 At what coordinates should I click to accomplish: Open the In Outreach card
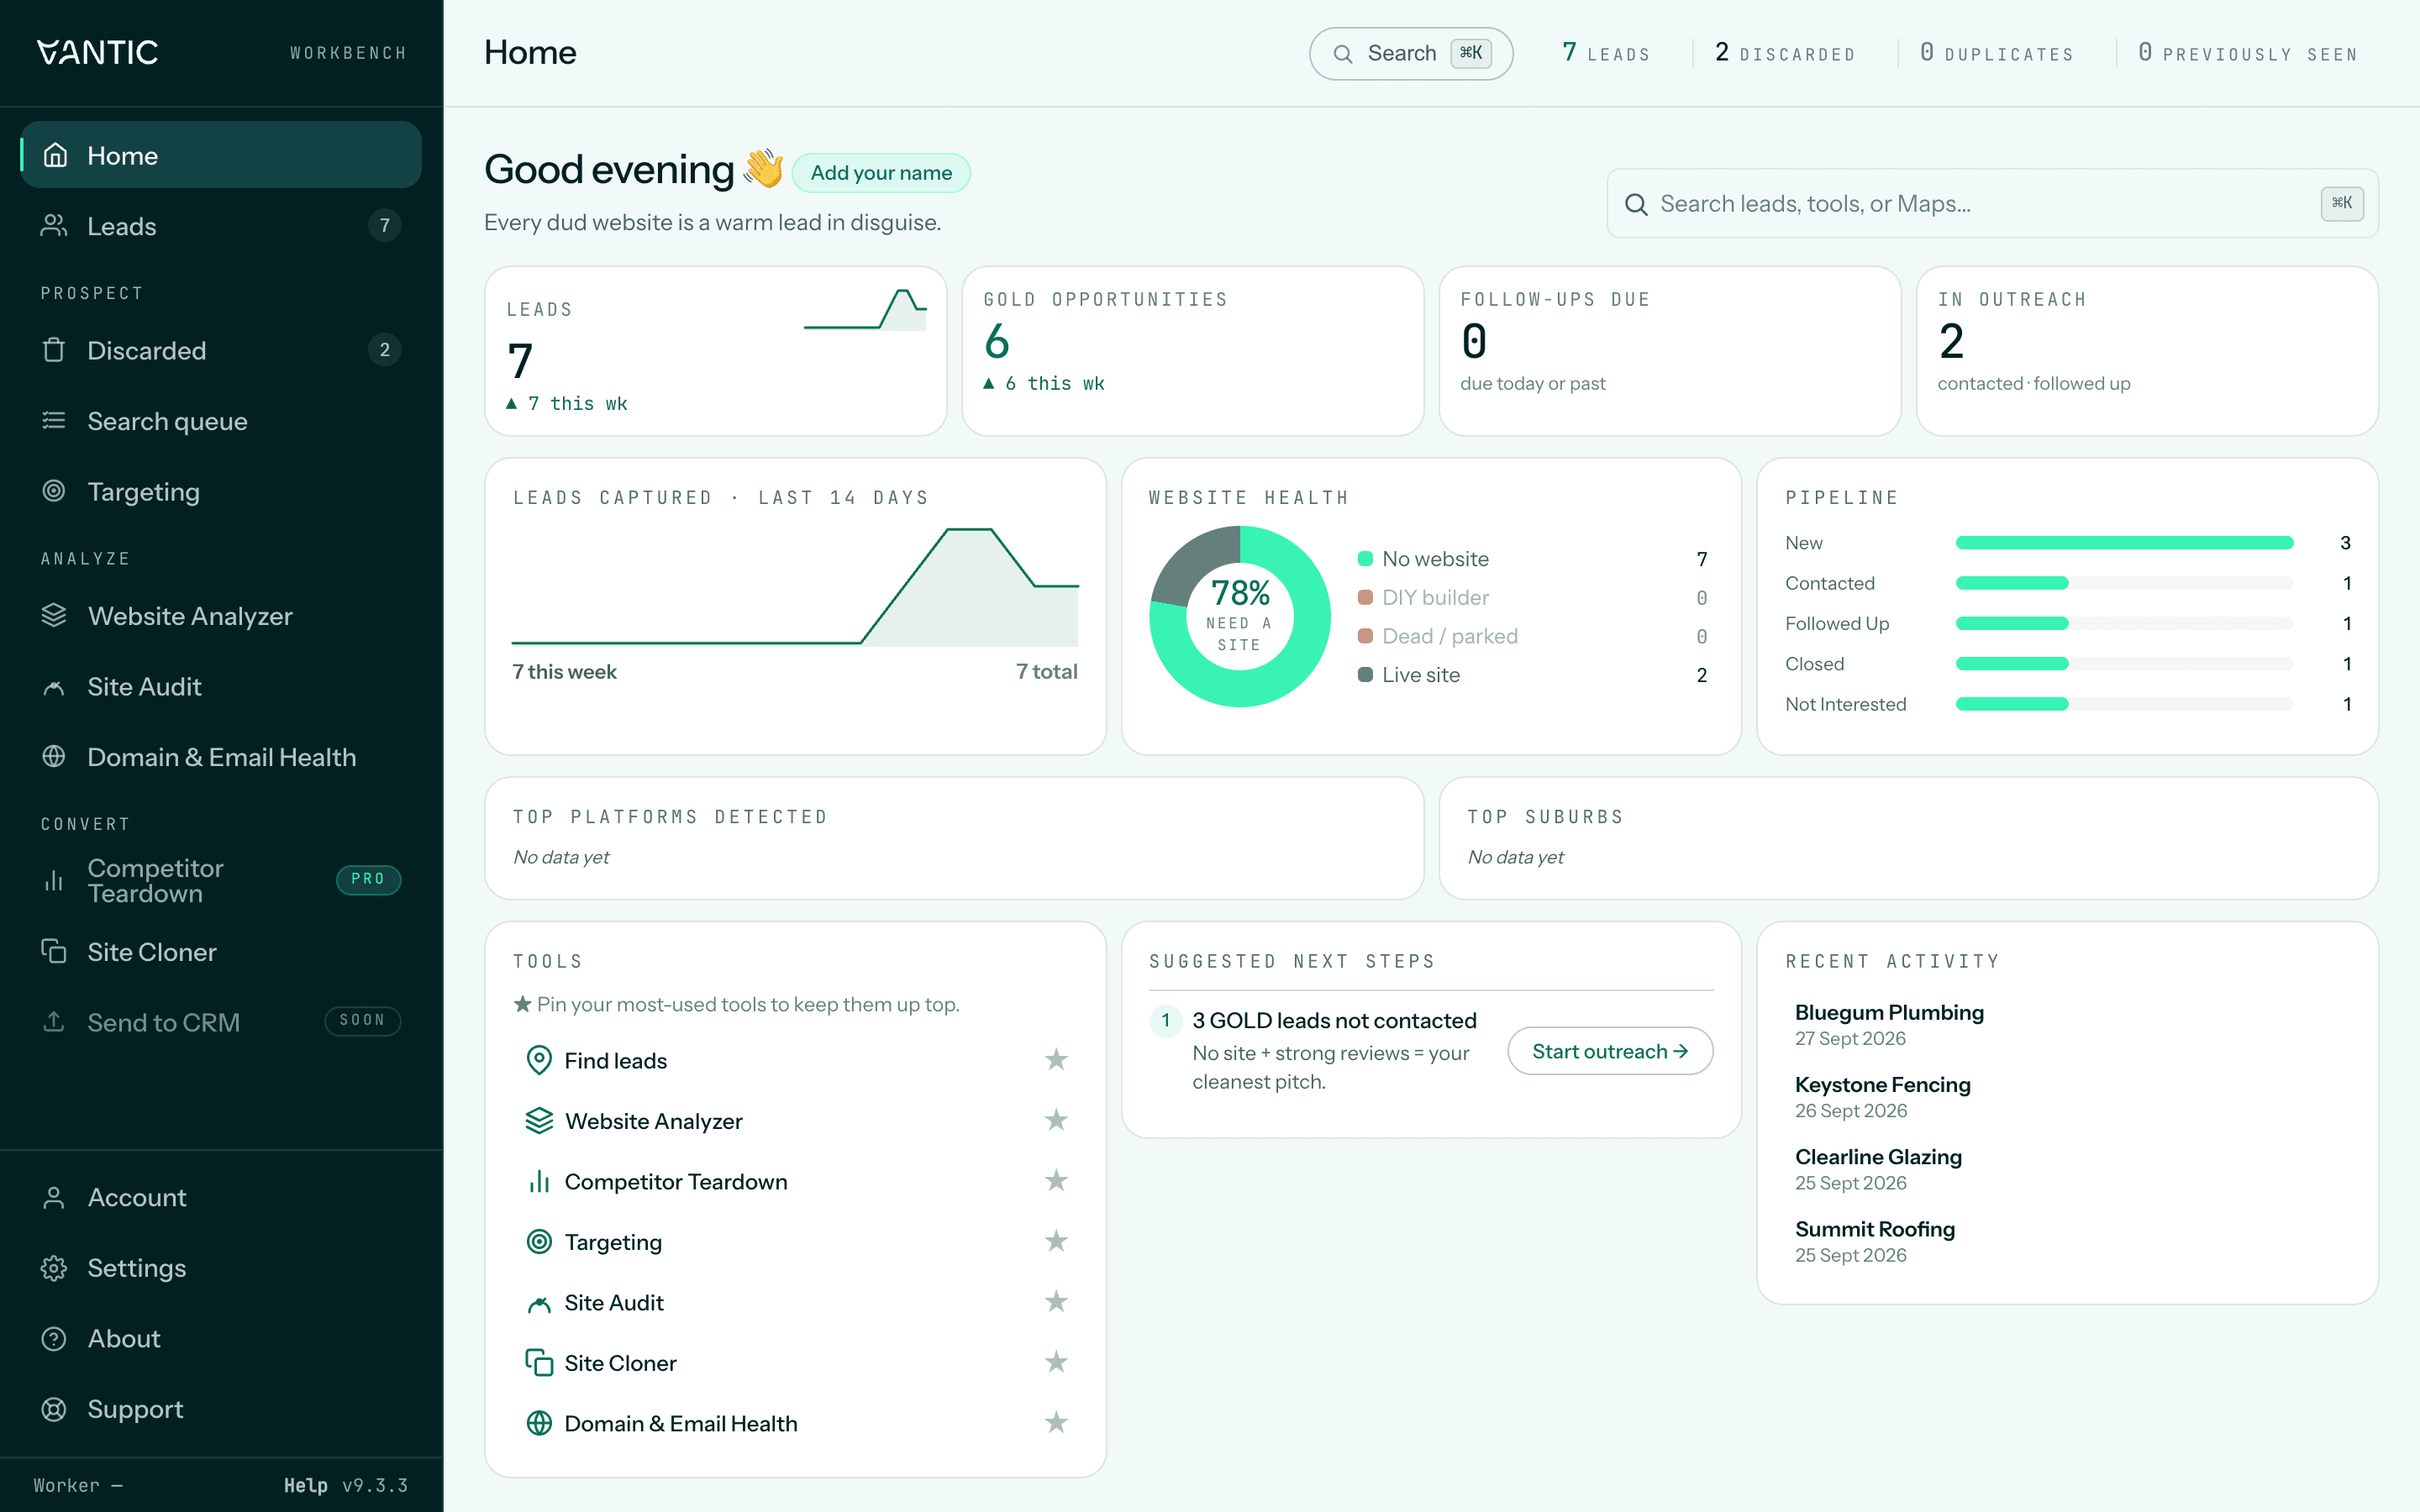point(2146,351)
